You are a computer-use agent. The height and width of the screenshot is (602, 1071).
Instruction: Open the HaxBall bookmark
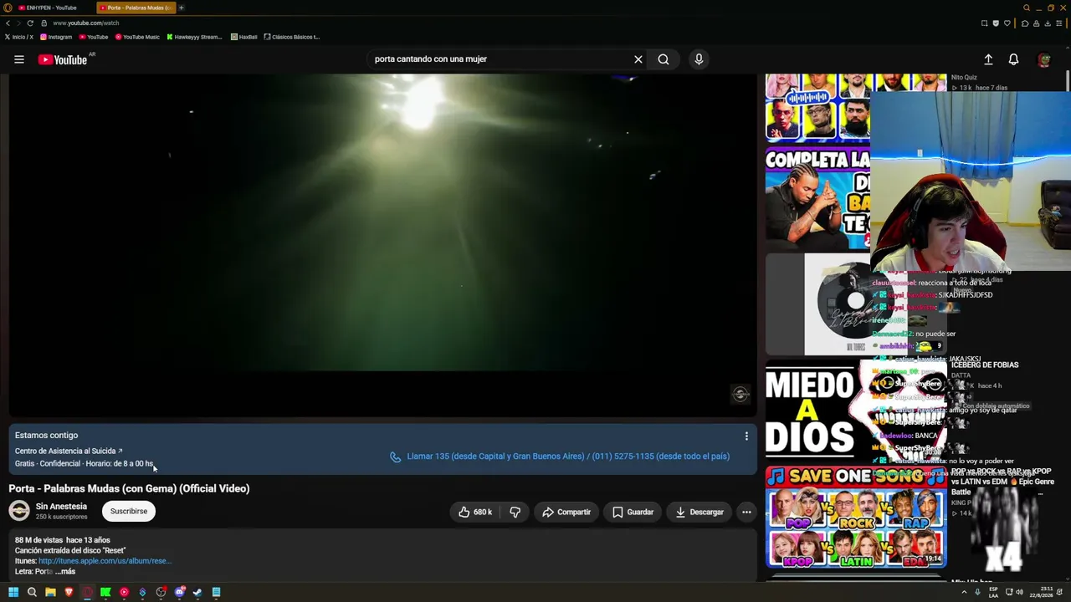[x=243, y=37]
